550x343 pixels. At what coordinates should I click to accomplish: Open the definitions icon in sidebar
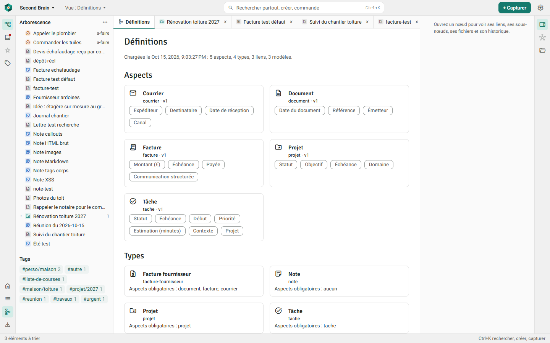(x=8, y=312)
